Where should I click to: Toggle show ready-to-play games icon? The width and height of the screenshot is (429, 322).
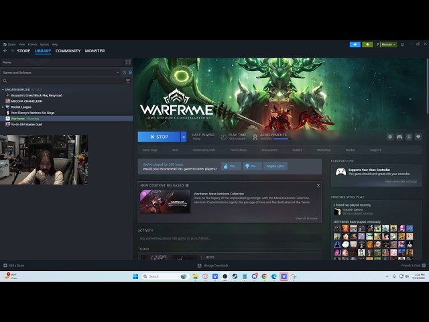(x=130, y=72)
